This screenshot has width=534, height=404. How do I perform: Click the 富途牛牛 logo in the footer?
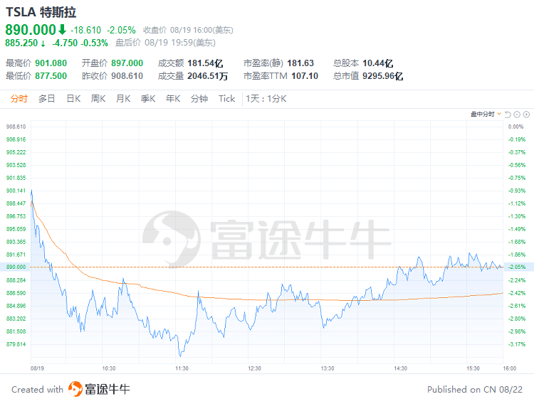(99, 389)
